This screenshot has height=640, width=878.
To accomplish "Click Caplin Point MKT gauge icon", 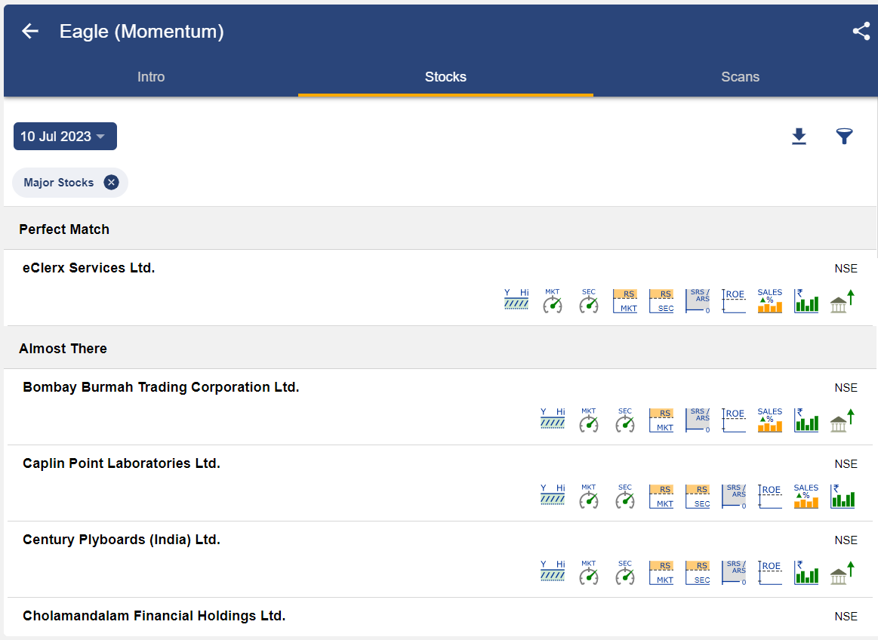I will pyautogui.click(x=589, y=496).
